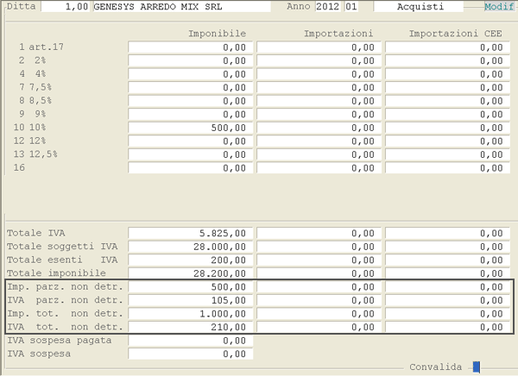Select the Anno 2012 year field
Viewport: 518px width, 376px height.
(x=328, y=7)
